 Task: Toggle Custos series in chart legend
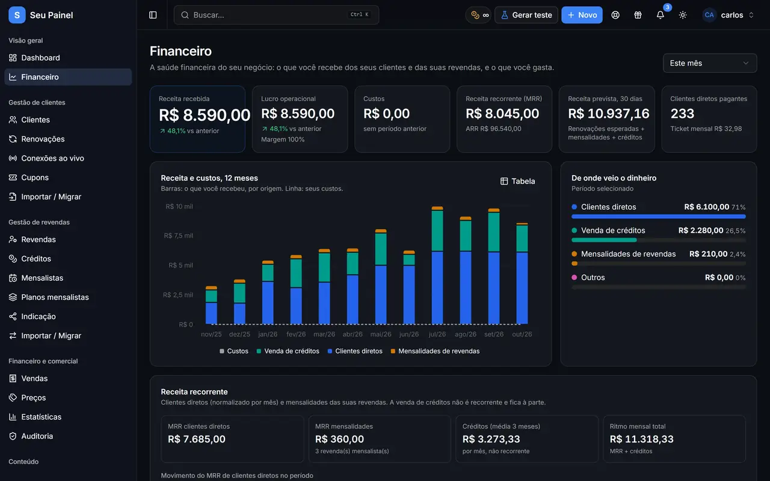point(234,351)
